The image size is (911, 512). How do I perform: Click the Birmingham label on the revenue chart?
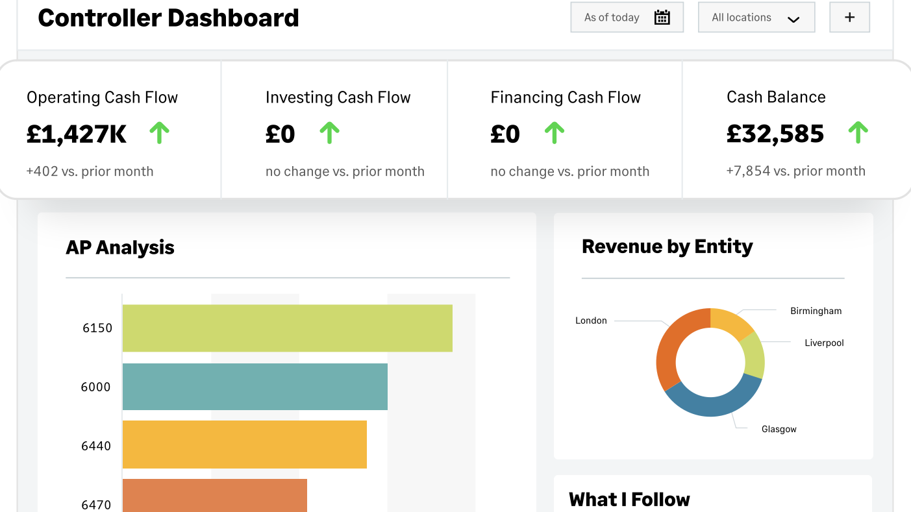pos(816,311)
